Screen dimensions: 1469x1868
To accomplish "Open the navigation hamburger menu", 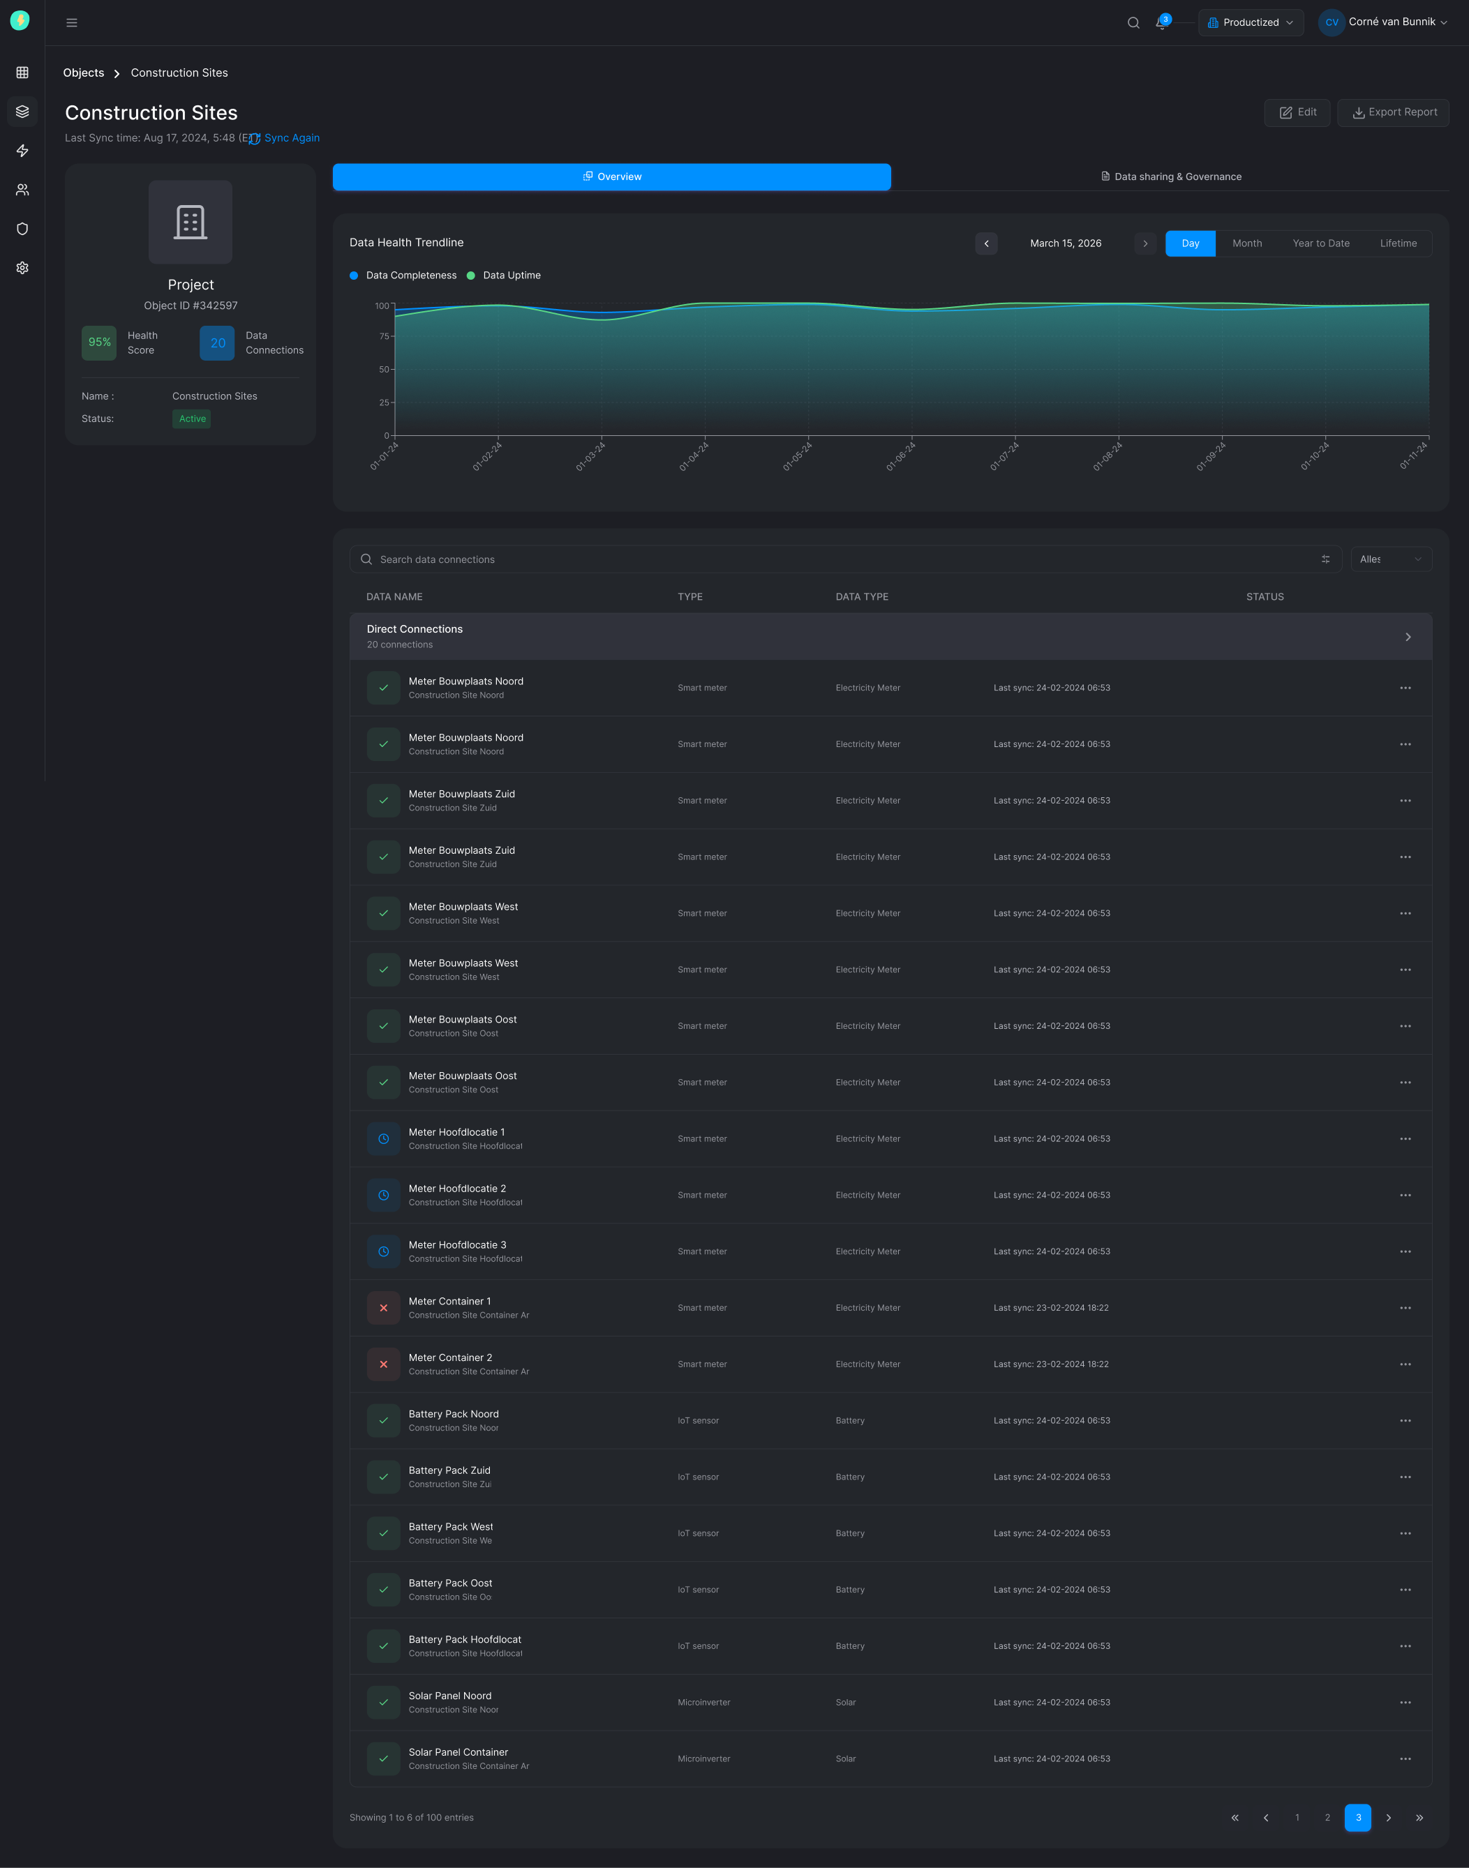I will (x=73, y=22).
